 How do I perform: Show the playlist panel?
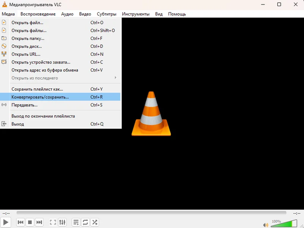(76, 222)
